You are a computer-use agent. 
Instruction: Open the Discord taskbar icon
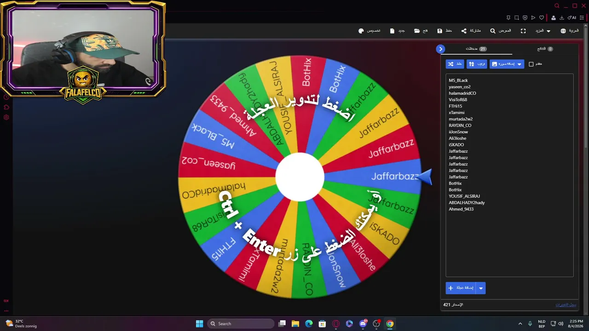tap(363, 324)
